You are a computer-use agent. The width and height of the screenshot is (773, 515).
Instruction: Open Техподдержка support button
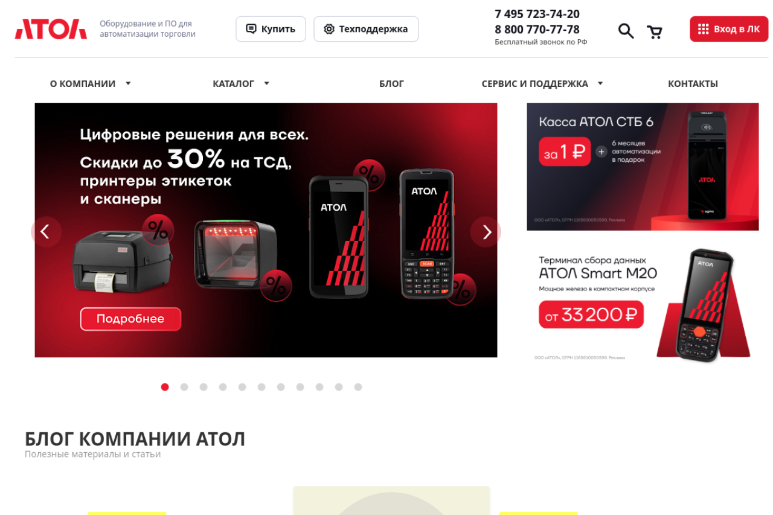pos(366,29)
